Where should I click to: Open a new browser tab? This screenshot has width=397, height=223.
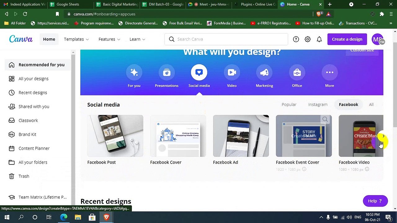click(330, 4)
